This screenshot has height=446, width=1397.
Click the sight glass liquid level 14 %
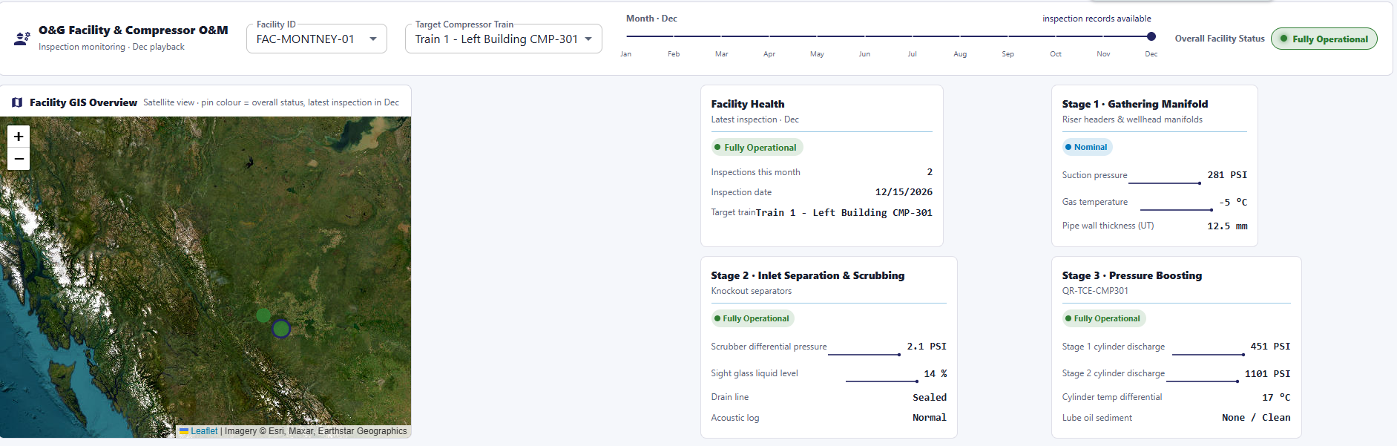coord(935,373)
